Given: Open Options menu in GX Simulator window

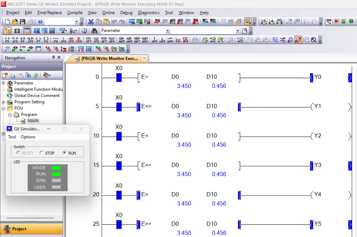Looking at the screenshot, I should click(x=28, y=137).
